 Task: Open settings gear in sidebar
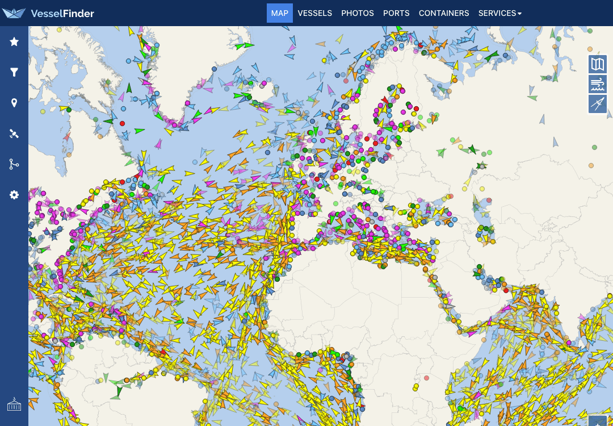pyautogui.click(x=14, y=195)
